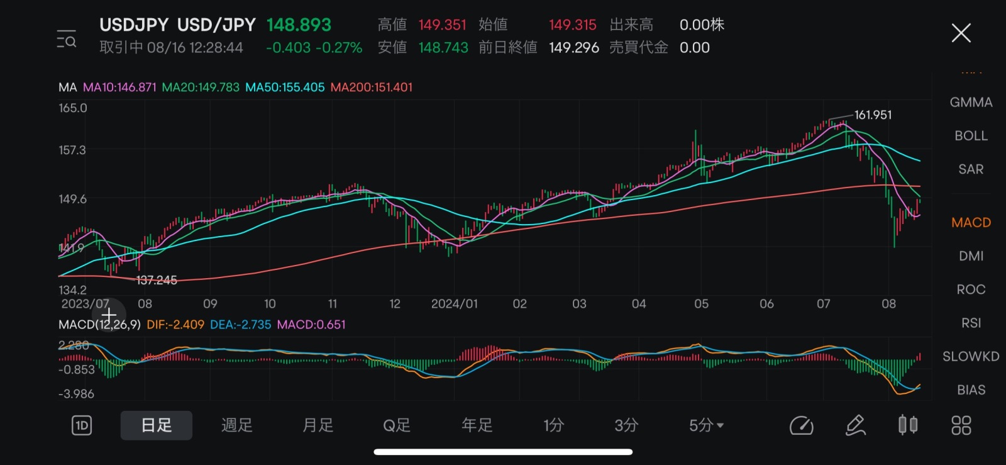Enable the SAR indicator

click(x=971, y=169)
